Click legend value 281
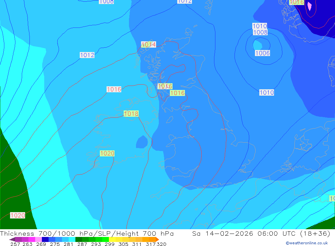Viewport: 335px width, 246px height. [x=68, y=244]
